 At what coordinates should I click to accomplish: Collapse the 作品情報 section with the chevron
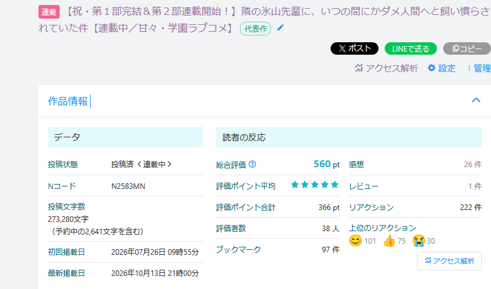pos(476,100)
